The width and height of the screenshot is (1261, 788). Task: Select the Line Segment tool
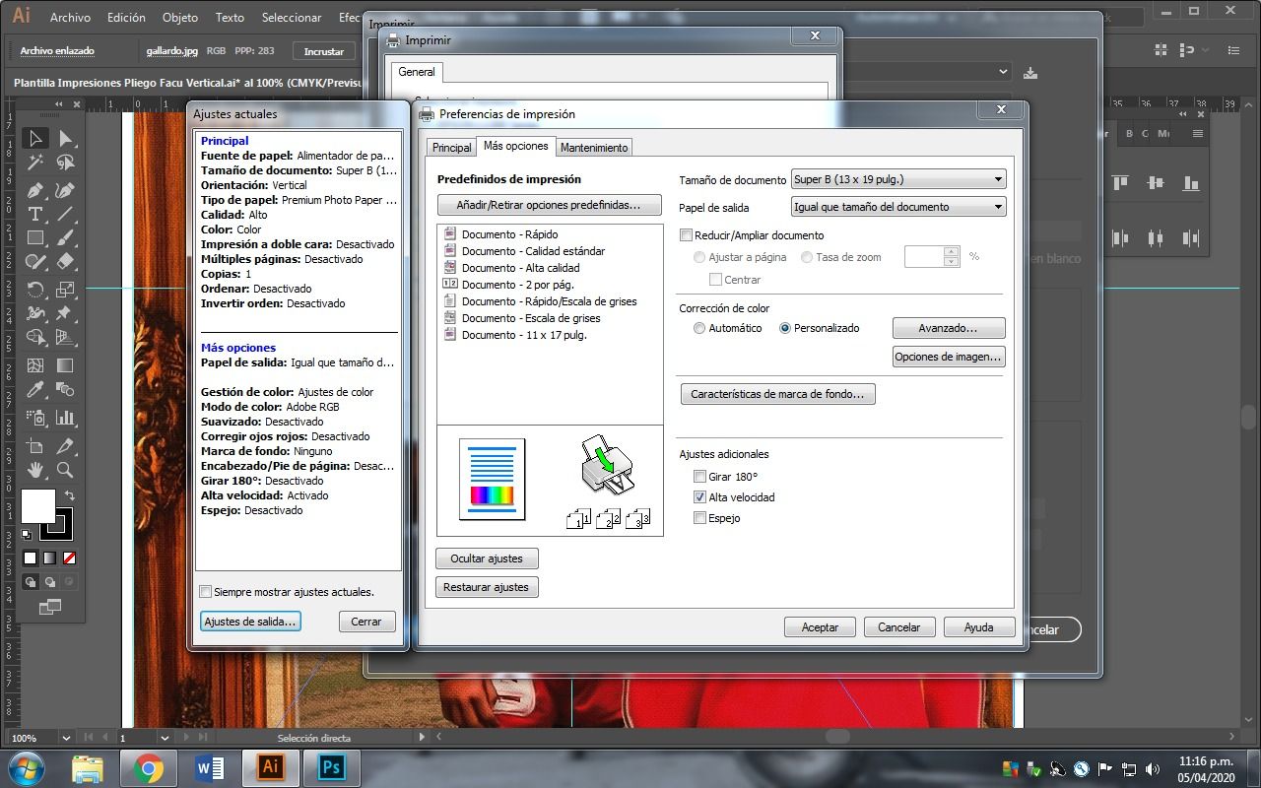coord(65,214)
